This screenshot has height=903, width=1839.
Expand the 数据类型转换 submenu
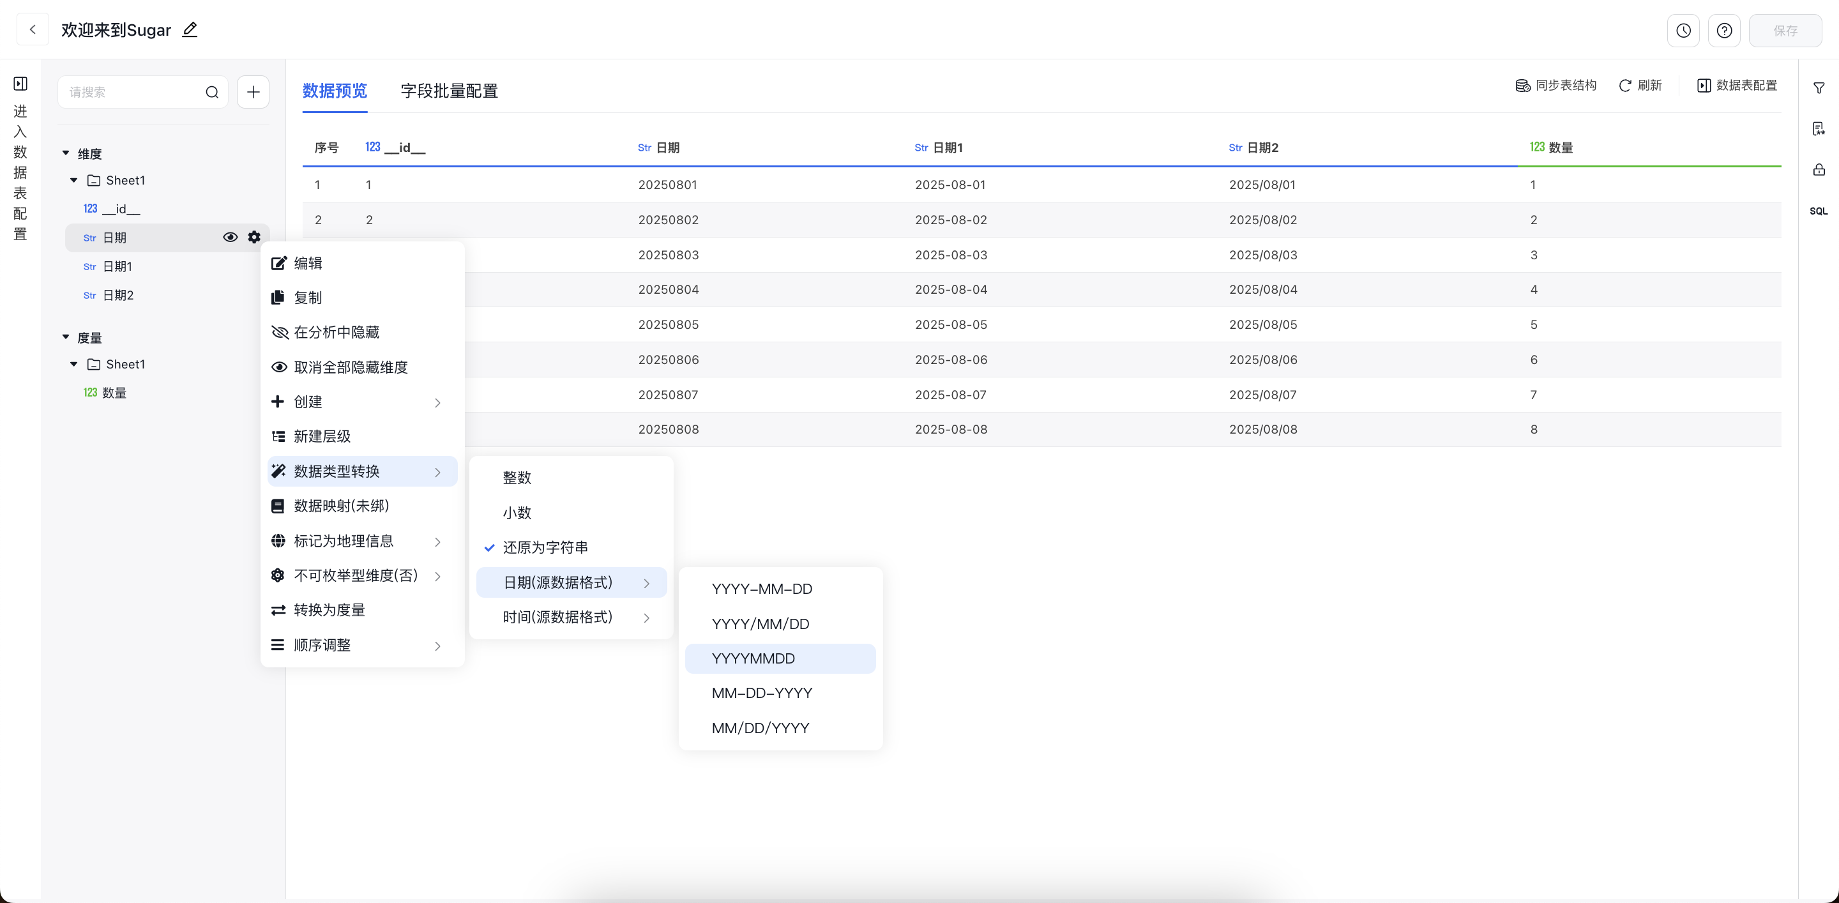(363, 472)
